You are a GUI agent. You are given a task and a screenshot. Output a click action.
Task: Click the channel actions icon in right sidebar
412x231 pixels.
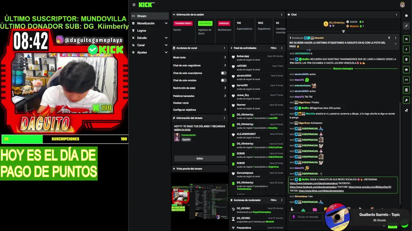406,90
